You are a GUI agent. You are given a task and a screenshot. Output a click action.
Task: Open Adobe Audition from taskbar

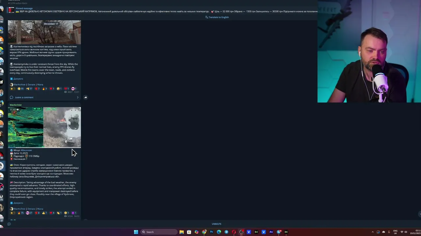(x=271, y=232)
